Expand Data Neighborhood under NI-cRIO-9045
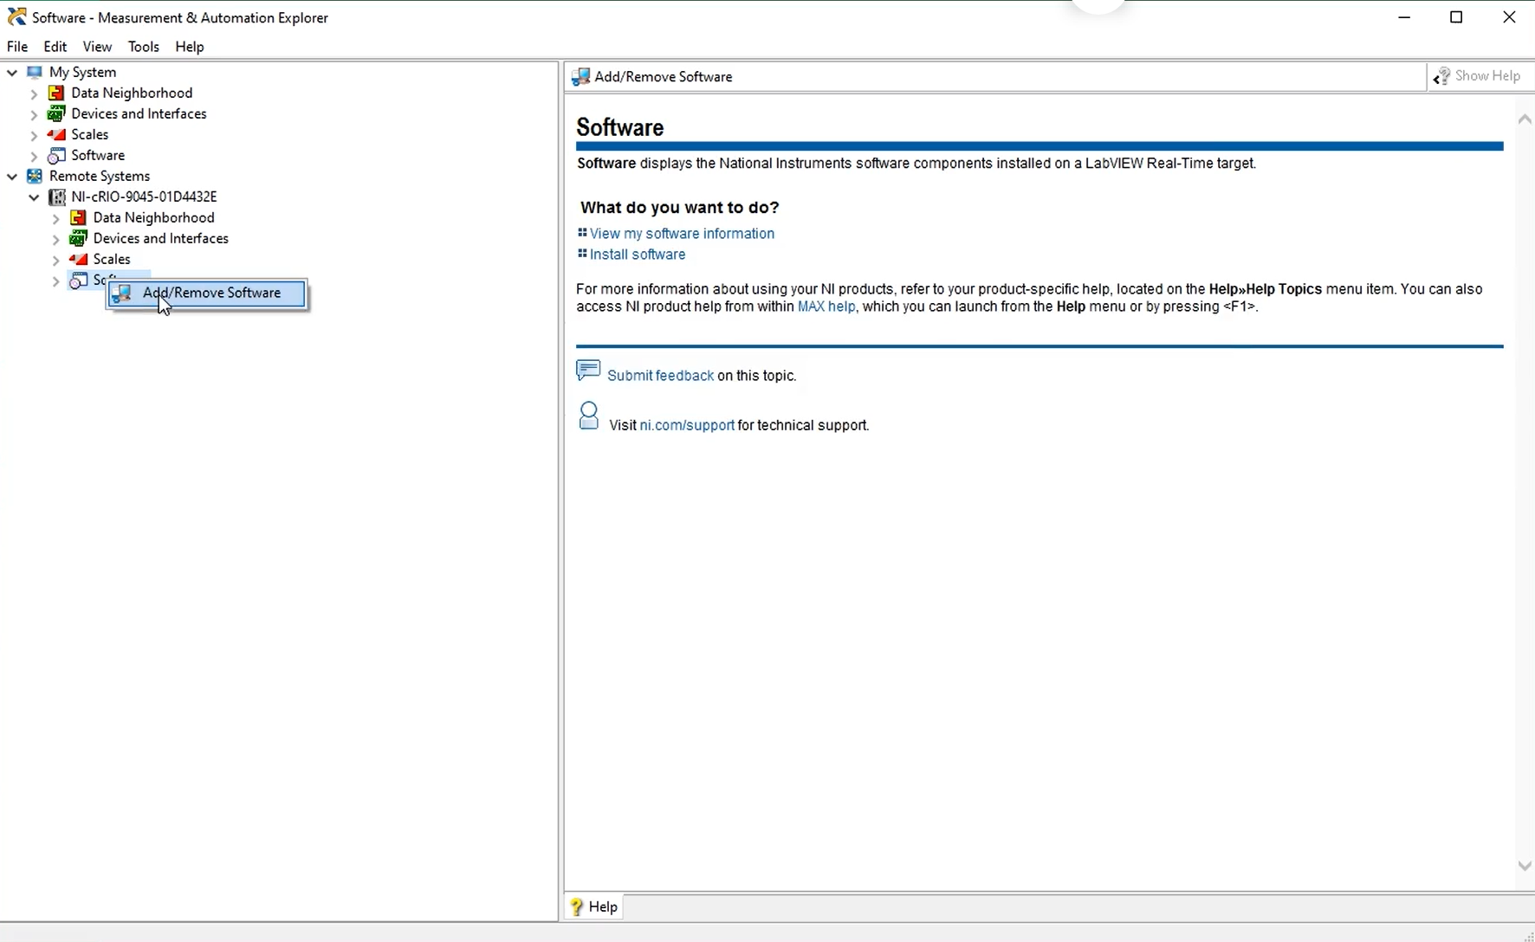Viewport: 1535px width, 942px height. [55, 218]
